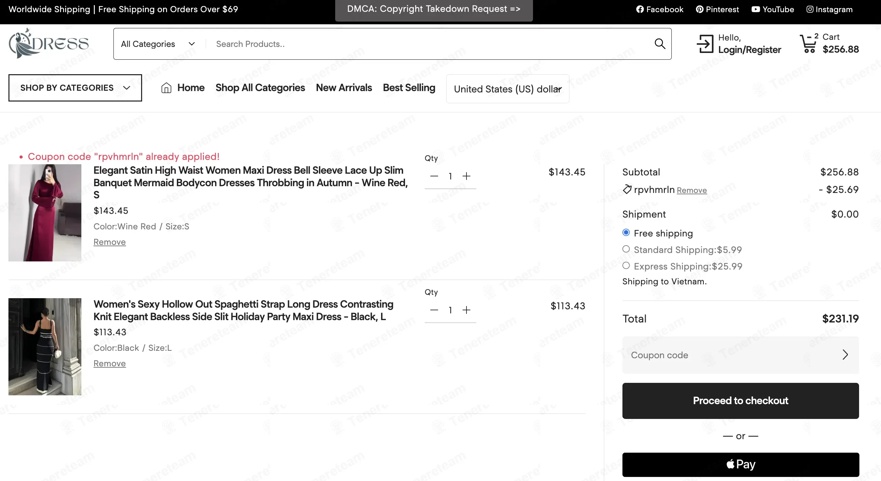This screenshot has width=881, height=481.
Task: Remove the Wine Red satin dress
Action: tap(109, 242)
